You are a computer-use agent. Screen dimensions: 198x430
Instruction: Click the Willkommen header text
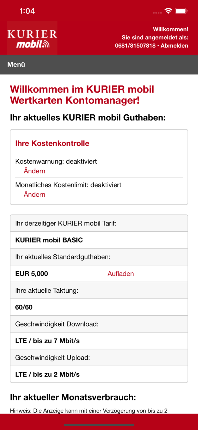[170, 29]
